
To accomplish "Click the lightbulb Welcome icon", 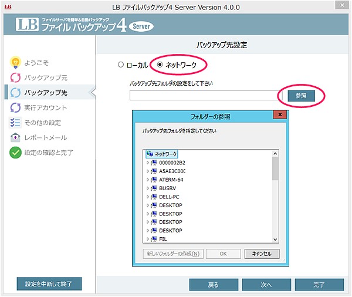I will pos(15,62).
